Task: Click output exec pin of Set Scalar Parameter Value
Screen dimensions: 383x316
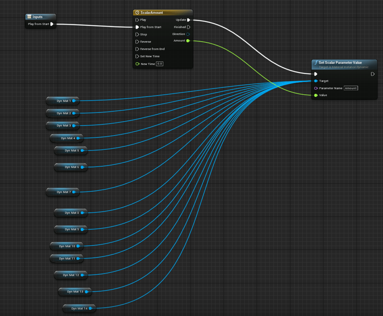Action: point(373,74)
